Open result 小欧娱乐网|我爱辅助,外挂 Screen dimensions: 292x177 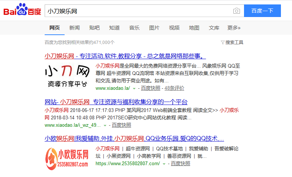(x=134, y=139)
